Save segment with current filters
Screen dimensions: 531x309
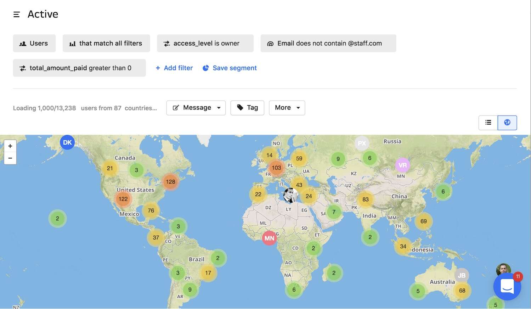[230, 68]
